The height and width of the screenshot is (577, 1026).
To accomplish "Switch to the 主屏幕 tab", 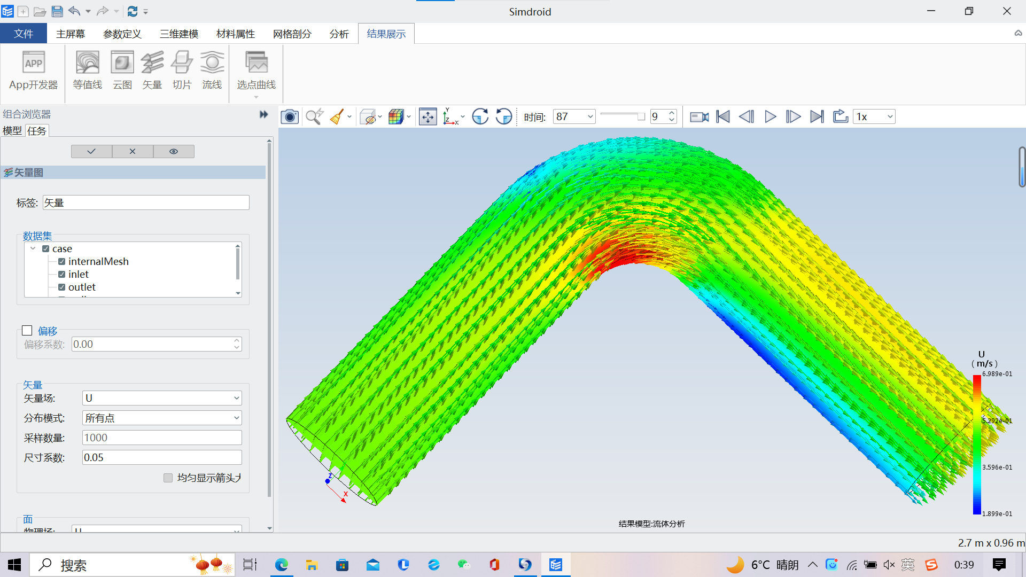I will click(x=71, y=34).
